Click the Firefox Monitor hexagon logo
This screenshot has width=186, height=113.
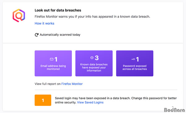pos(19,15)
